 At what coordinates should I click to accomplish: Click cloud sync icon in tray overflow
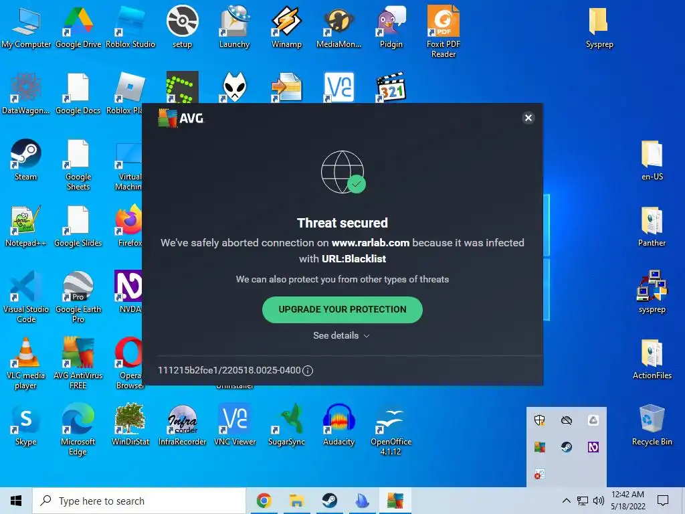(x=567, y=420)
